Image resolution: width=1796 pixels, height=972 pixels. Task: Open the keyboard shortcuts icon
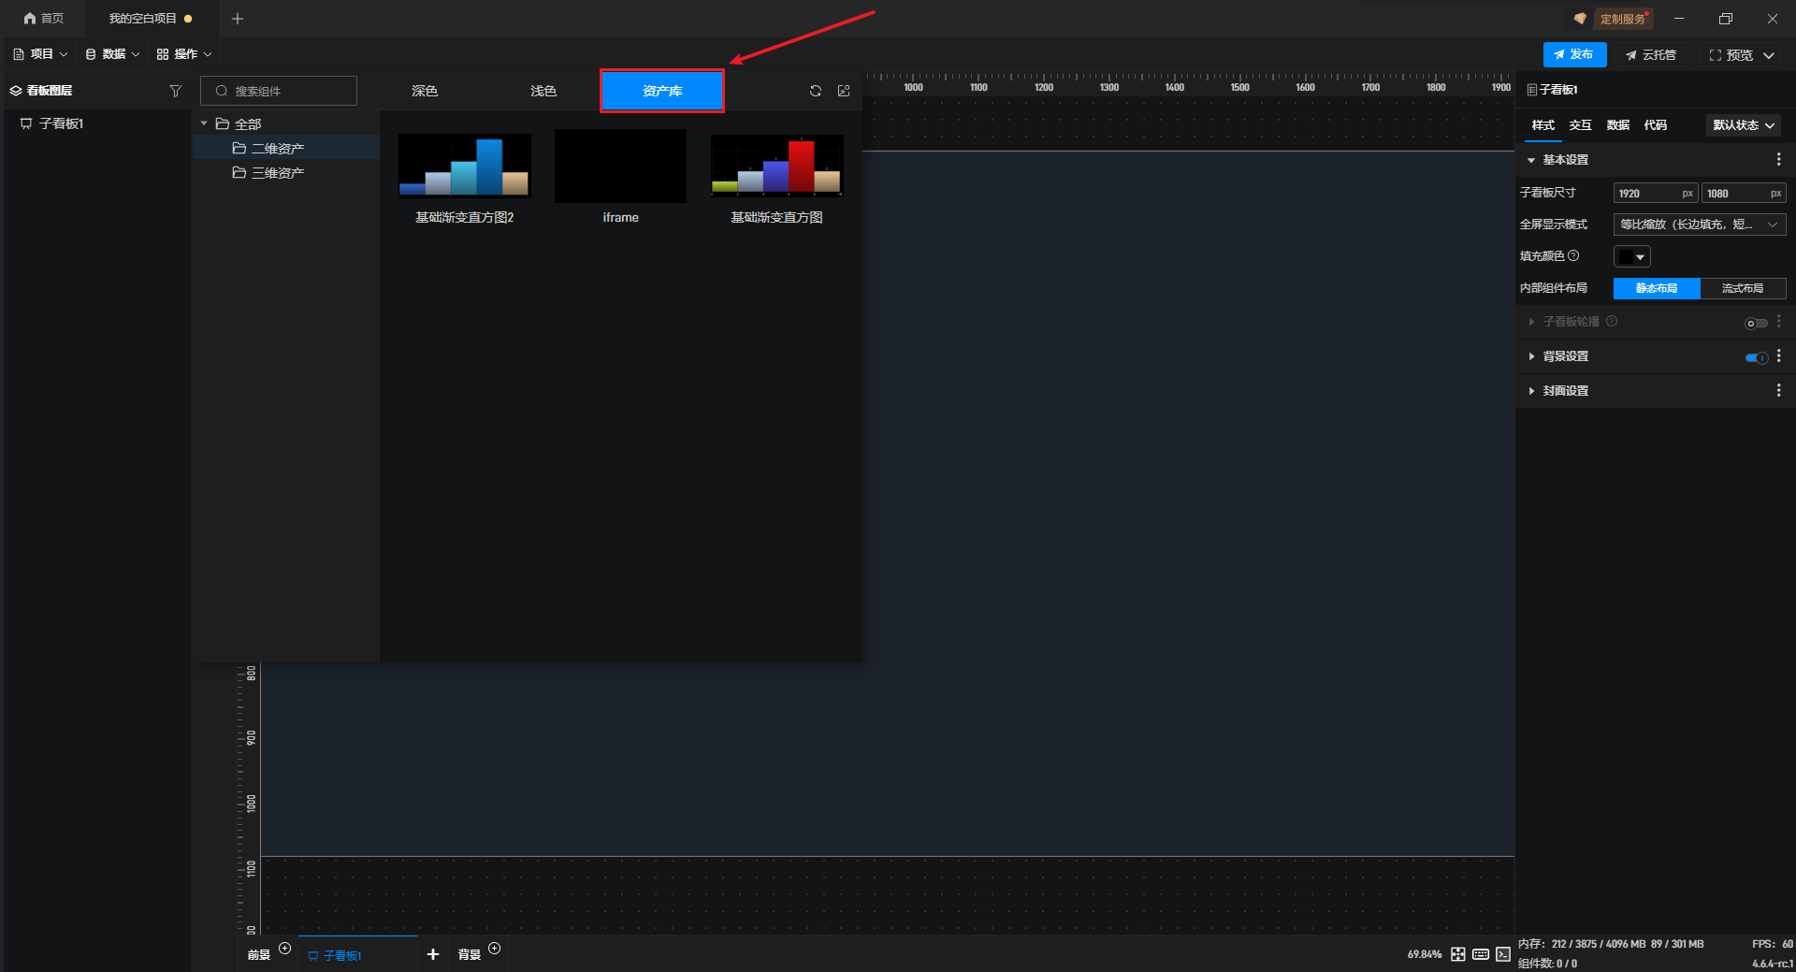tap(1480, 954)
